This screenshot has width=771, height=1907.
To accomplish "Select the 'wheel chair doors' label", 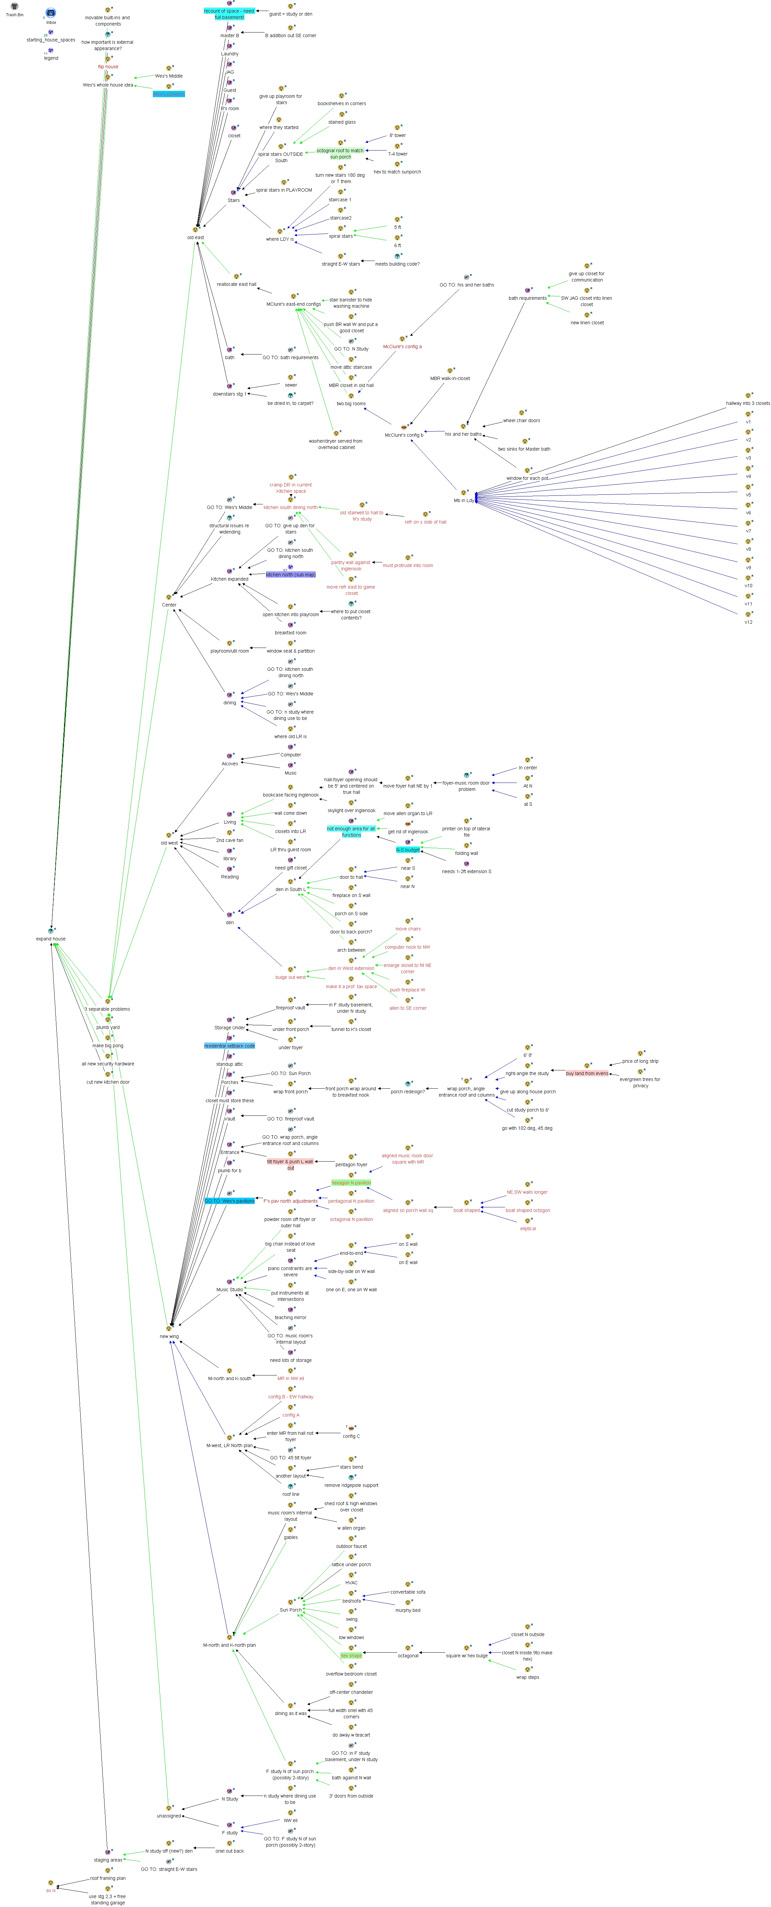I will click(522, 420).
